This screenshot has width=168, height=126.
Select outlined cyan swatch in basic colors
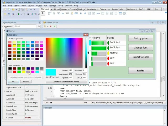[28, 46]
